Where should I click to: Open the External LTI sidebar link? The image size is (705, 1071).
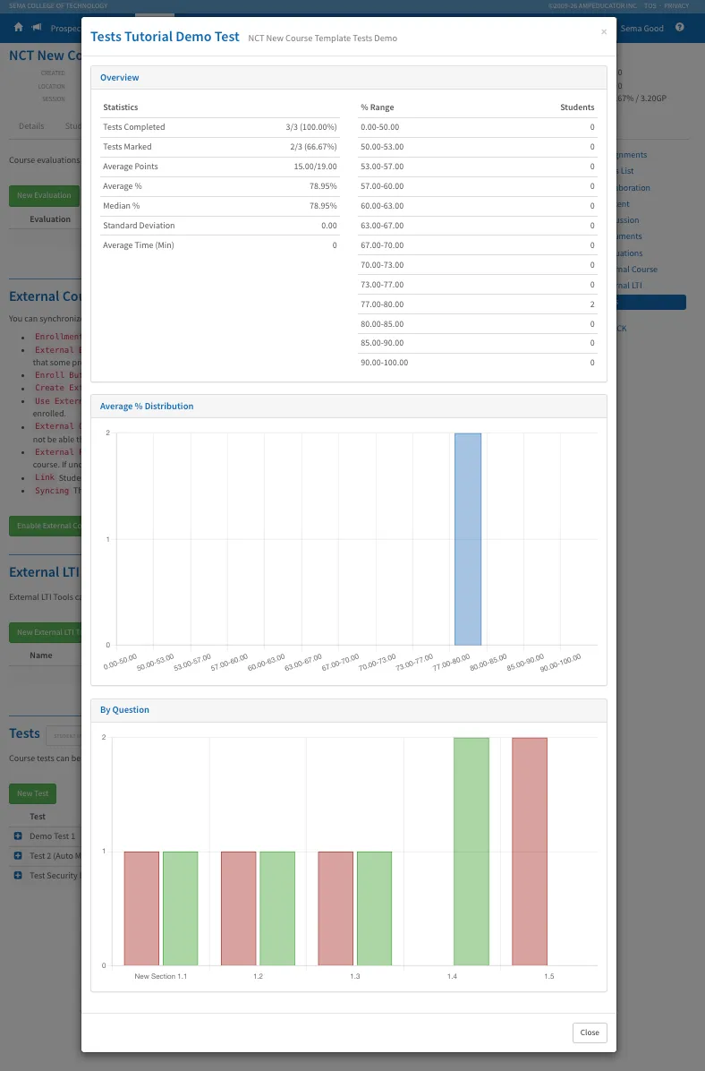pos(629,286)
